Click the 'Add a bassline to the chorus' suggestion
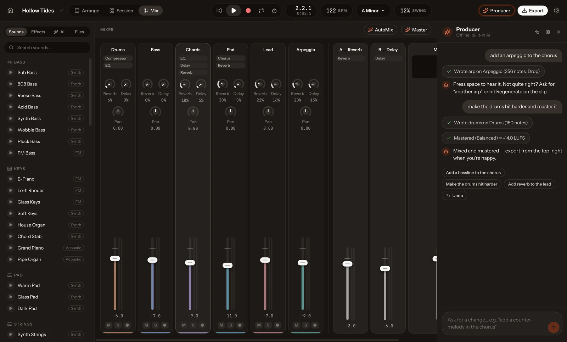 pyautogui.click(x=473, y=173)
